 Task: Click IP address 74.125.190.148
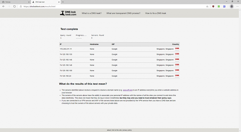tap(66, 65)
